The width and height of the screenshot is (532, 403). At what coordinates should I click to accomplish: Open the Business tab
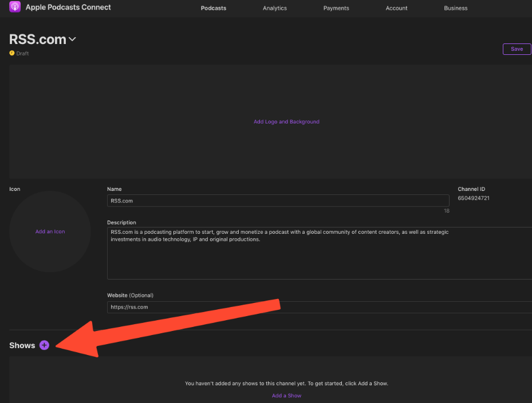(x=456, y=8)
